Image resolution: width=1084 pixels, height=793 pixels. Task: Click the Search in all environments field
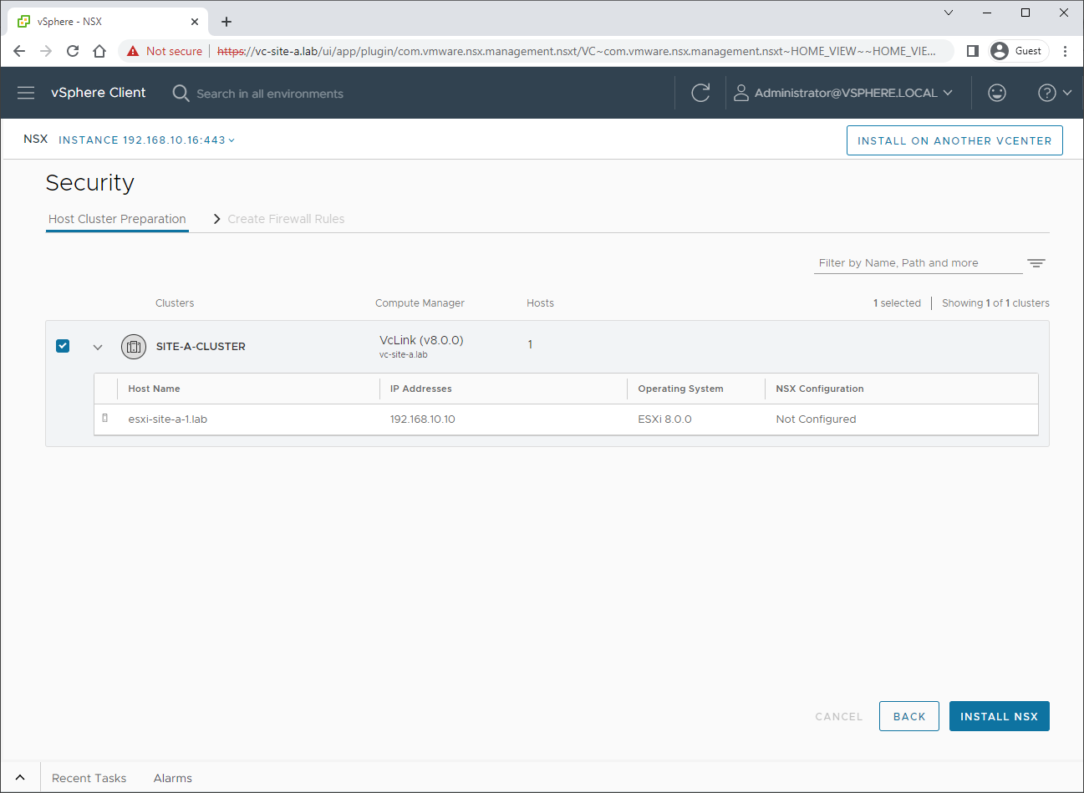pos(270,94)
